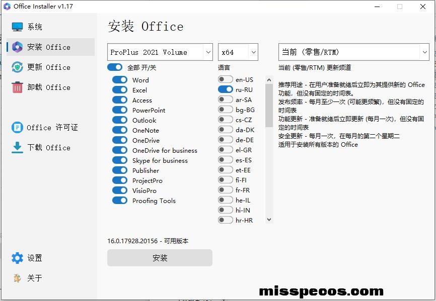Click language list scroll up arrow

click(x=269, y=80)
